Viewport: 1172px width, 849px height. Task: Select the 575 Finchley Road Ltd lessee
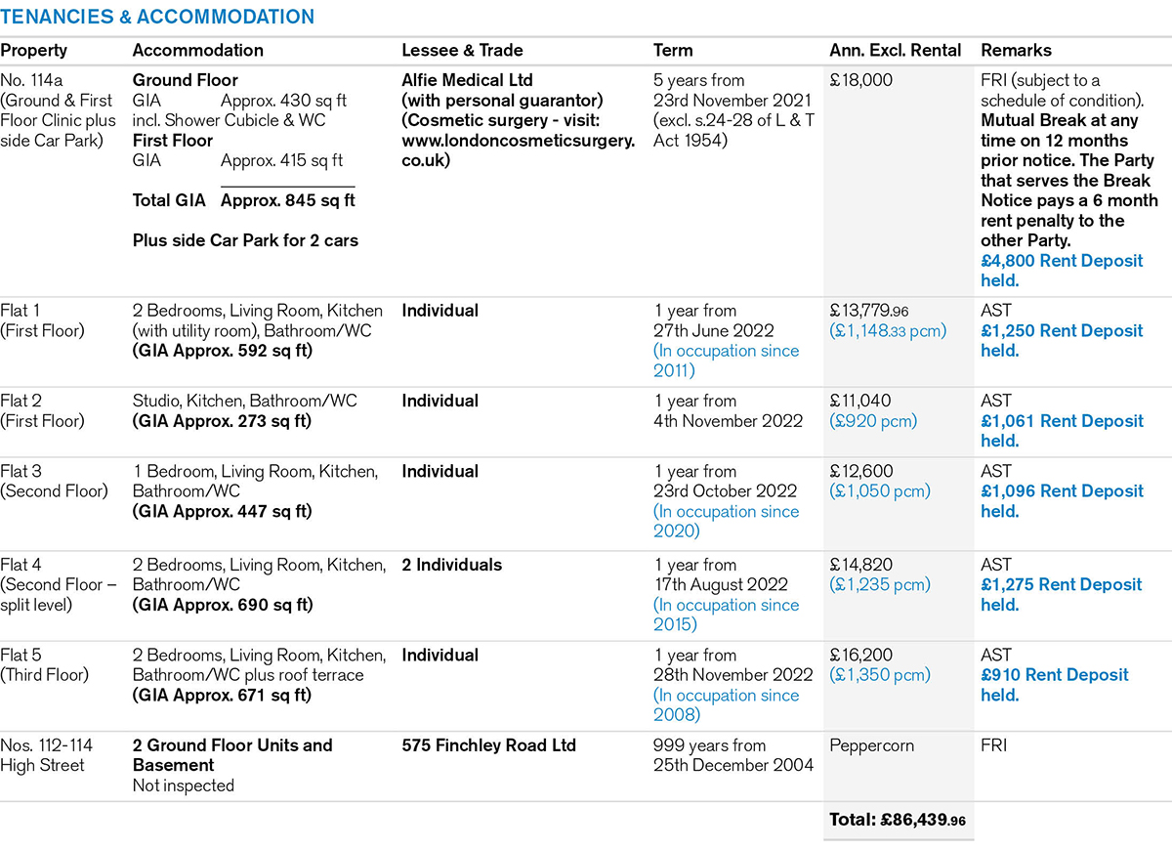point(488,745)
